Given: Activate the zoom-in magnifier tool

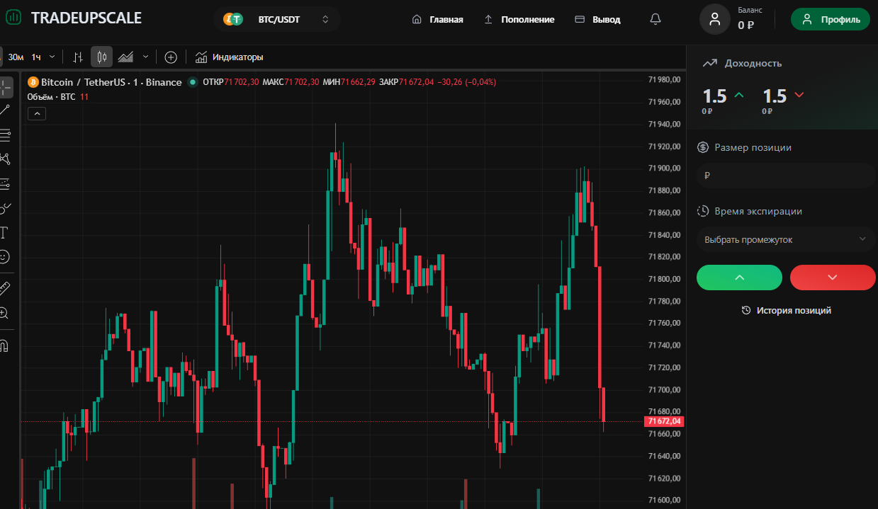Looking at the screenshot, I should pyautogui.click(x=4, y=313).
